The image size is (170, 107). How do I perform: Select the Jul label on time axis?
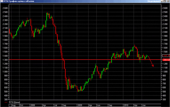point(56,105)
